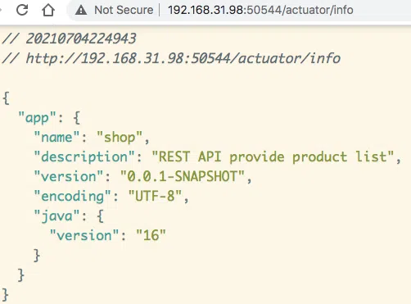Viewport: 411px width, 304px height.
Task: Focus the address bar URL text
Action: [x=260, y=10]
